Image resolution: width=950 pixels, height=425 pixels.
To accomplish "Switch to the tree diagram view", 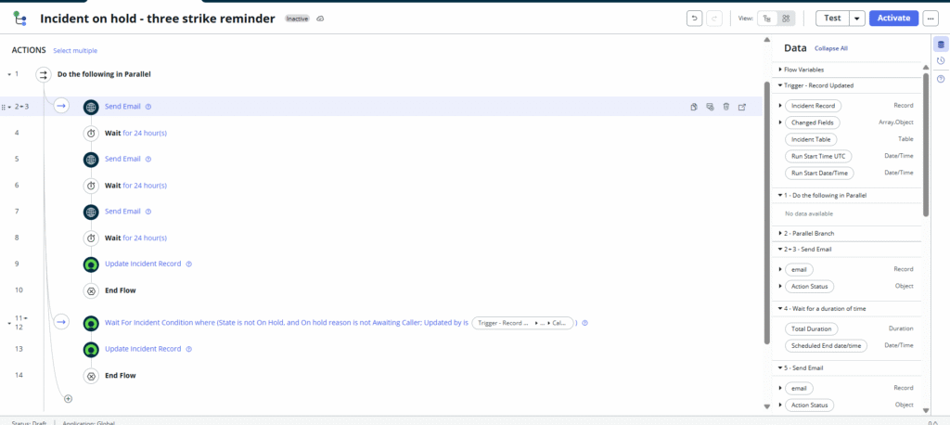I will [766, 18].
